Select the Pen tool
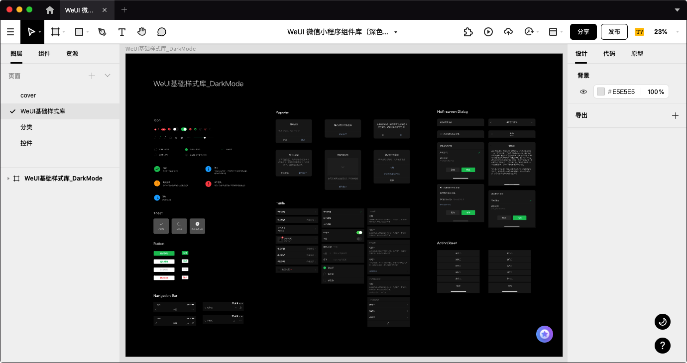 [102, 32]
